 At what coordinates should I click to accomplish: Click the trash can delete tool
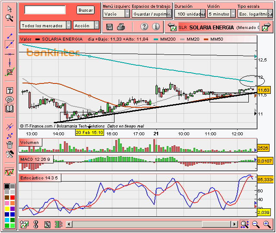pos(10,145)
